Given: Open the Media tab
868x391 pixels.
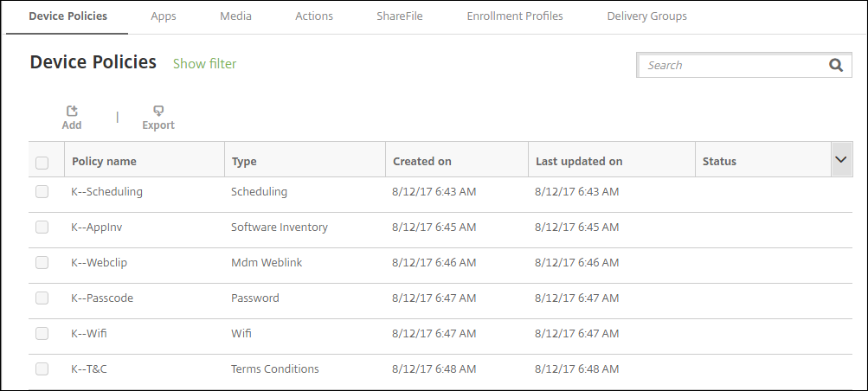Looking at the screenshot, I should [235, 16].
